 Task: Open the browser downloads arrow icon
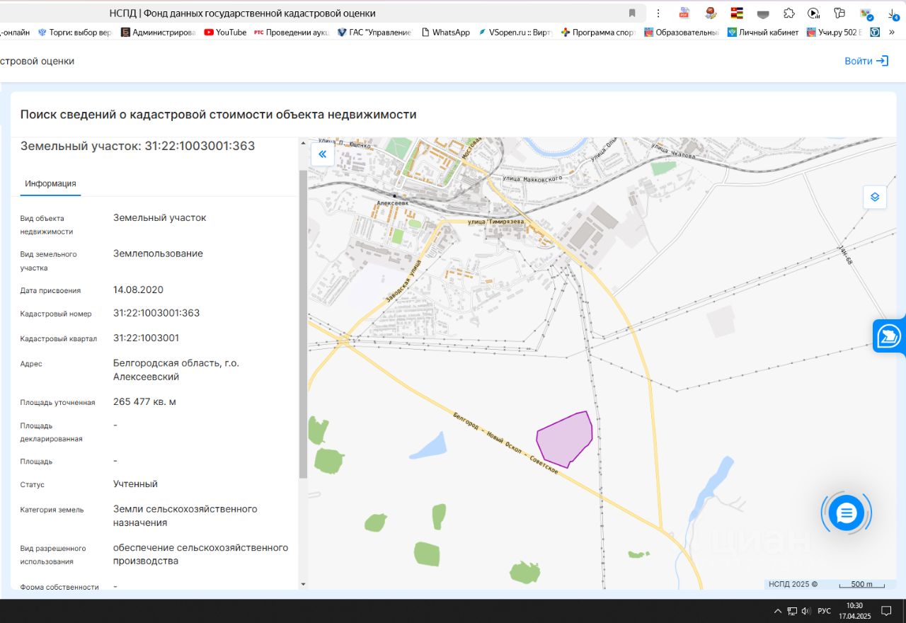pyautogui.click(x=893, y=13)
